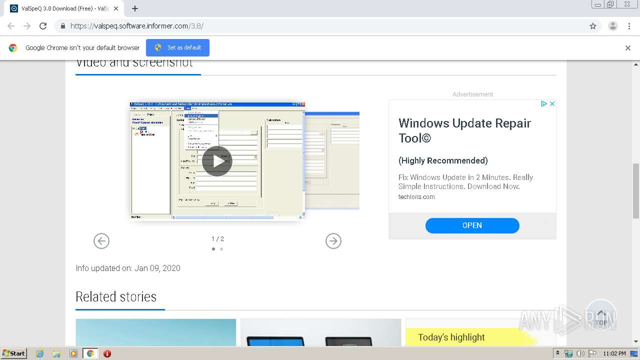Open Chrome's three-dot menu
This screenshot has height=360, width=640.
click(629, 26)
